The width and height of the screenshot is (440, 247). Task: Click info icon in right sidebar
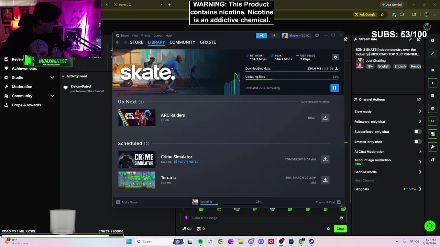[433, 40]
